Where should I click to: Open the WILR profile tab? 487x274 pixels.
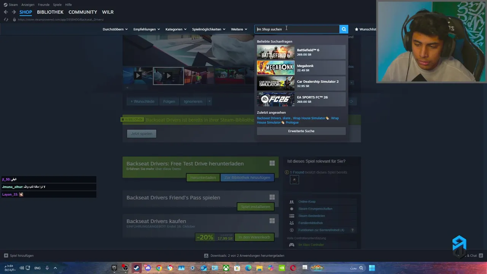click(108, 12)
